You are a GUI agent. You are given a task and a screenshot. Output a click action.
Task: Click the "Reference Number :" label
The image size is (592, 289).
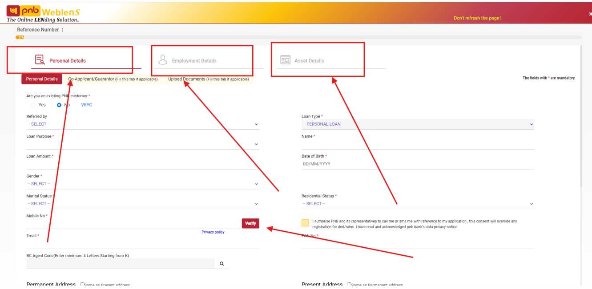(40, 30)
